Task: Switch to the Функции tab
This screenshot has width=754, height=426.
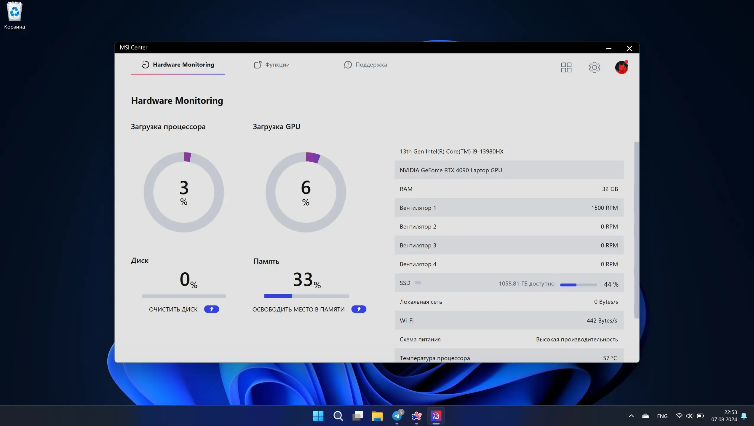Action: pos(271,65)
